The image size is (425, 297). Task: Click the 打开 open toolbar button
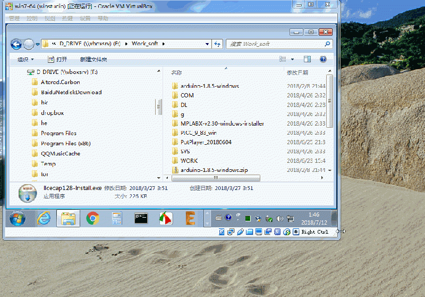point(57,60)
